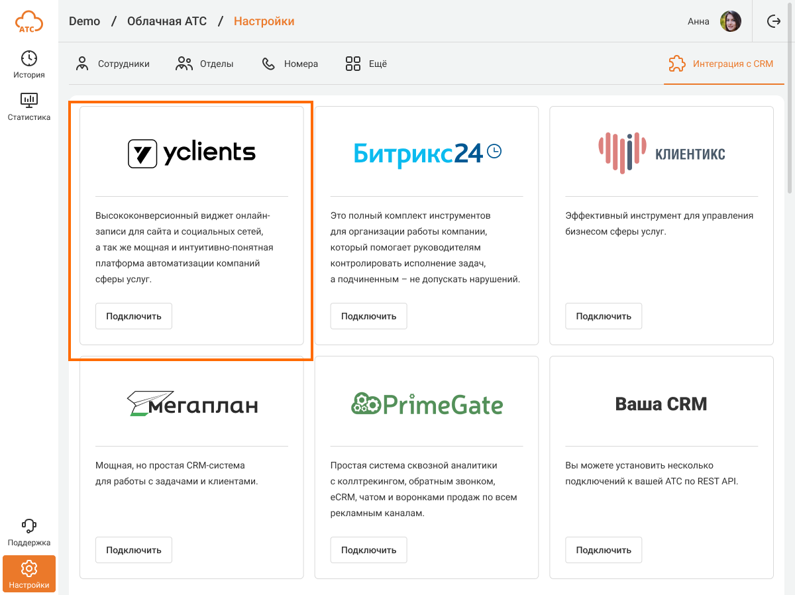Image resolution: width=795 pixels, height=595 pixels.
Task: Connect PrimeGate via Подключить button
Action: click(x=368, y=550)
